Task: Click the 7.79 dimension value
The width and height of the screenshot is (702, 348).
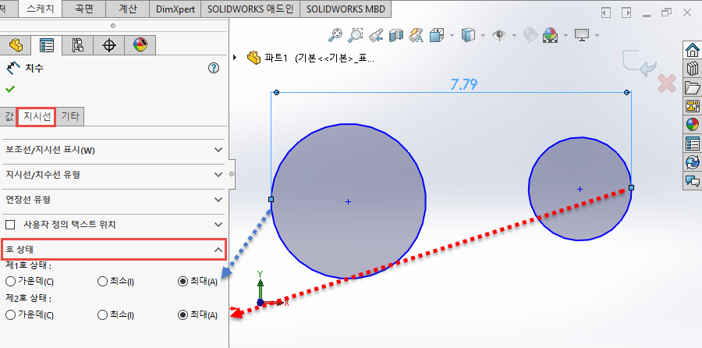Action: 464,84
